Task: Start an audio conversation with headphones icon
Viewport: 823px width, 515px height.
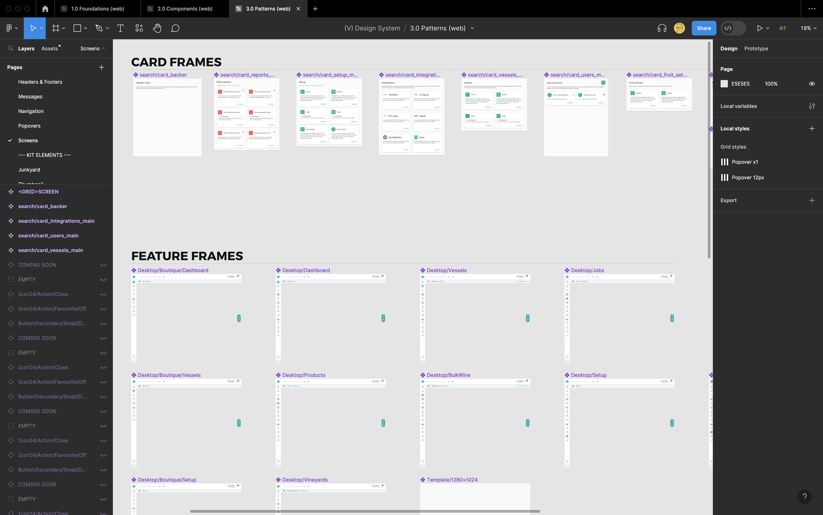Action: point(662,28)
